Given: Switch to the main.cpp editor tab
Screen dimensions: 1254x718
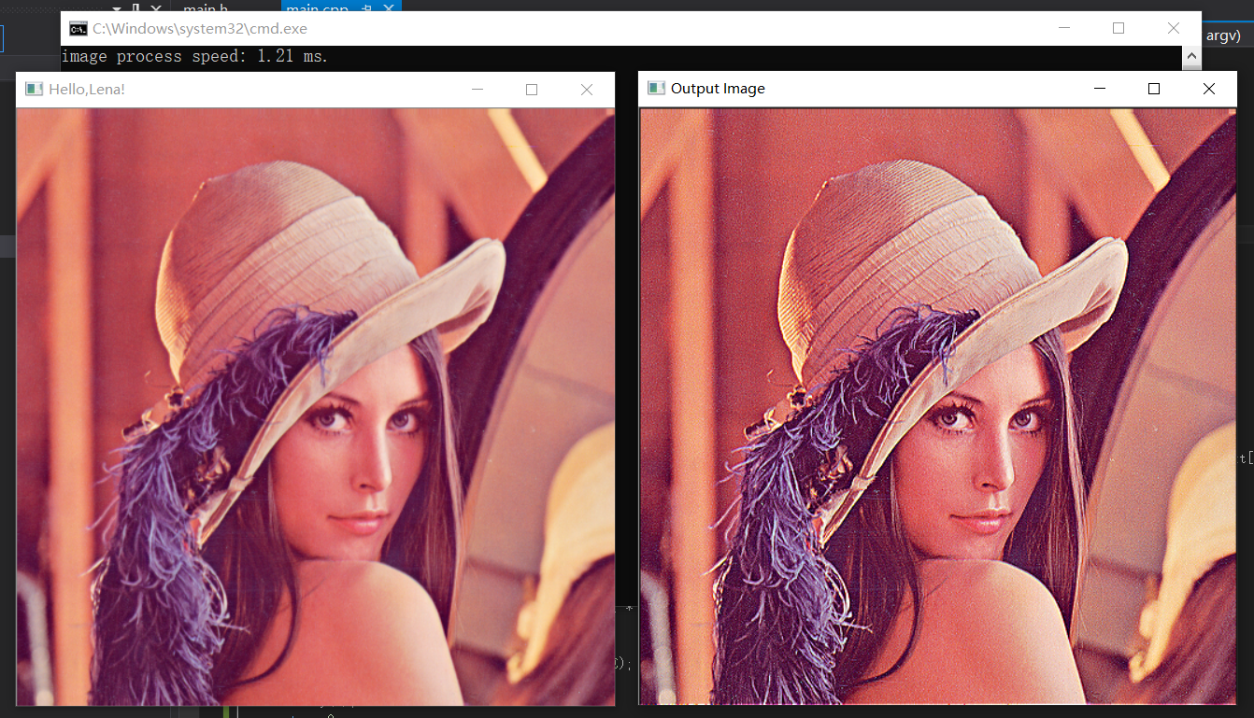Looking at the screenshot, I should pos(318,7).
